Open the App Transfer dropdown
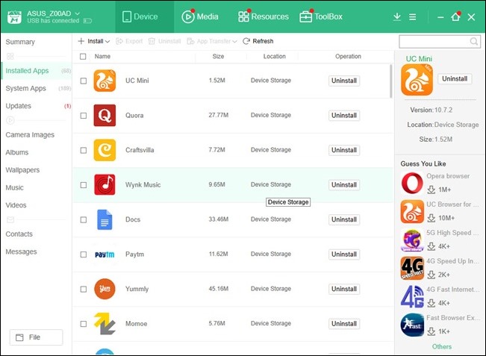Image resolution: width=486 pixels, height=356 pixels. 212,41
